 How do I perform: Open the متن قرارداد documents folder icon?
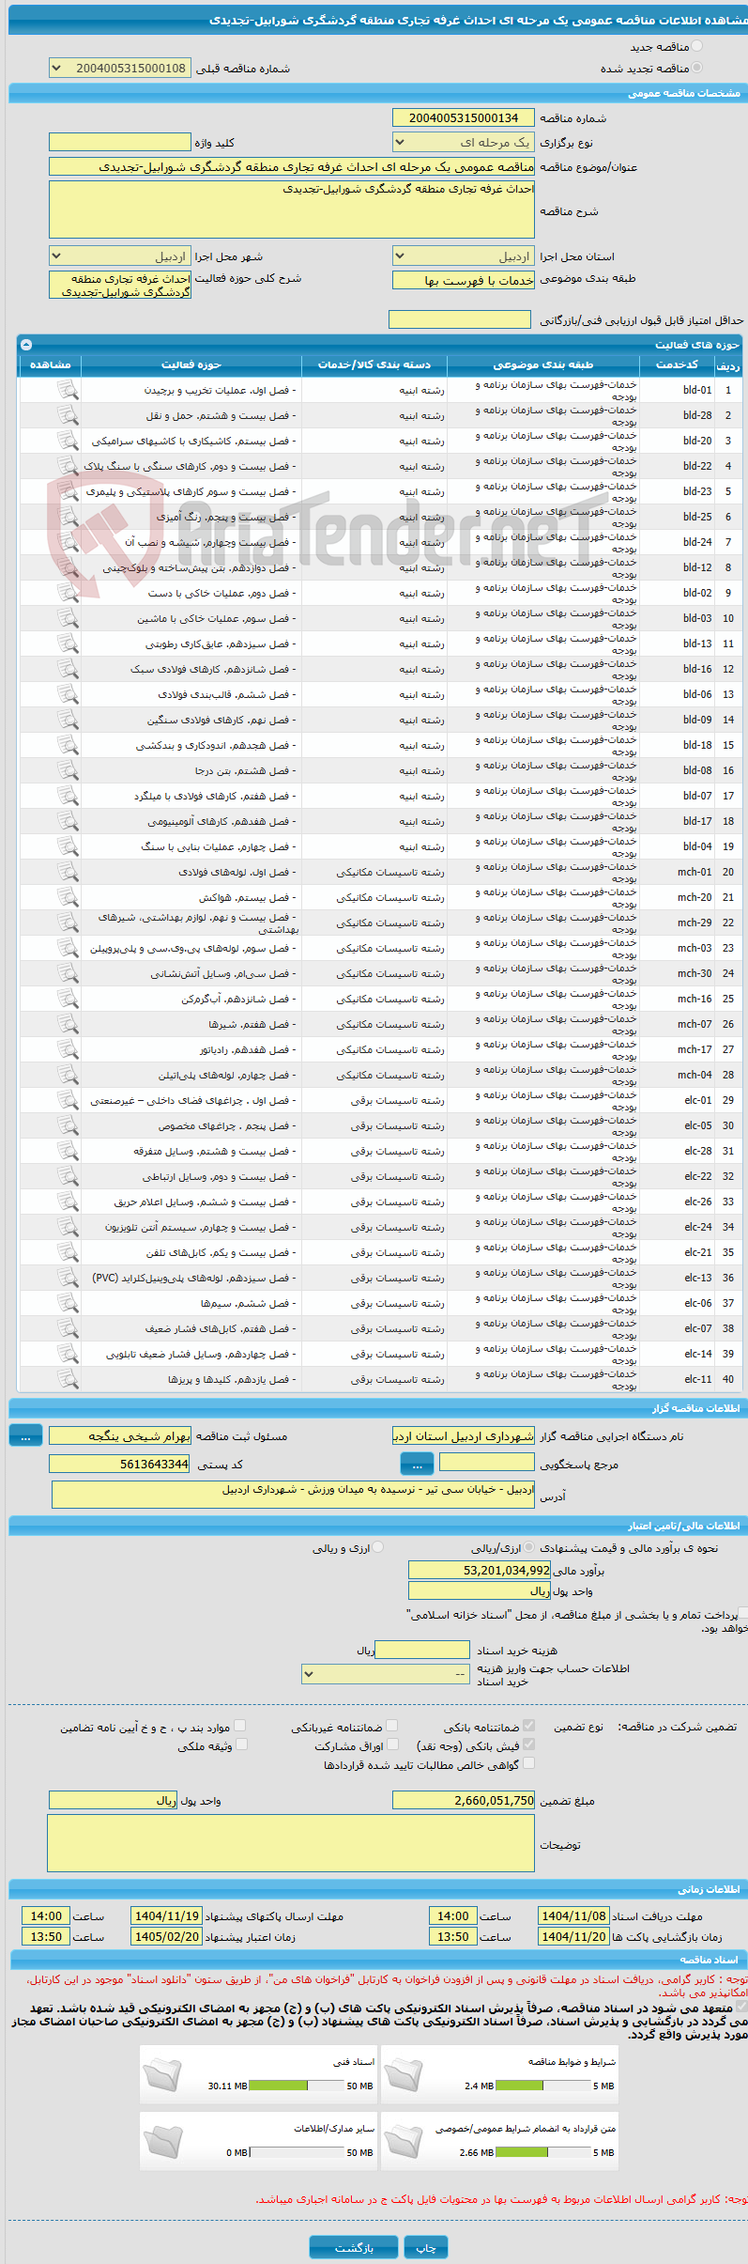404,2141
